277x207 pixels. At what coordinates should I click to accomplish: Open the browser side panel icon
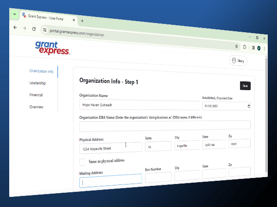[x=253, y=48]
